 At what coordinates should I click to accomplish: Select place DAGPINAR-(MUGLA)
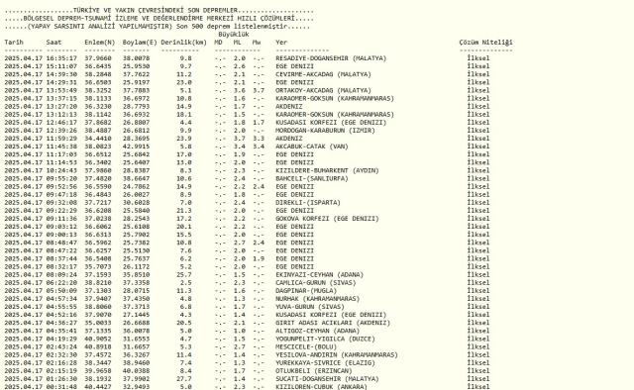[x=306, y=291]
